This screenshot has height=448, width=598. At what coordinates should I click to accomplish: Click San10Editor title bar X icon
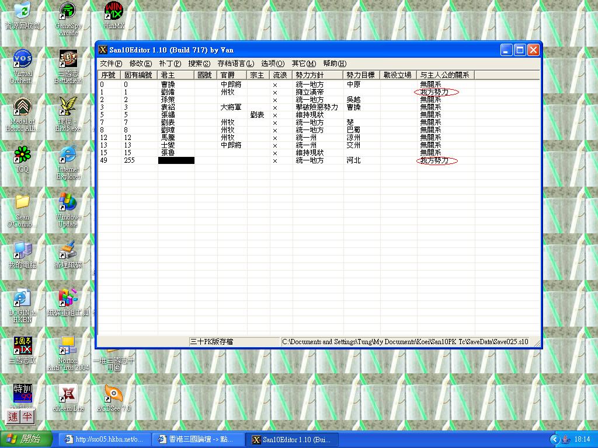tap(103, 50)
